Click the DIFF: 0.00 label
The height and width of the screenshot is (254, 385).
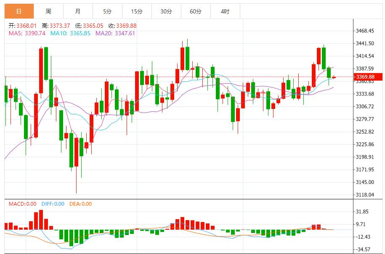click(x=52, y=204)
